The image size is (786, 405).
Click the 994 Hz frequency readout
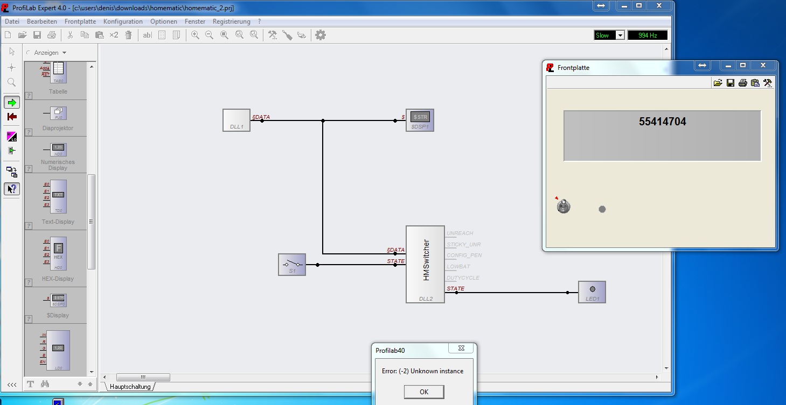[648, 35]
